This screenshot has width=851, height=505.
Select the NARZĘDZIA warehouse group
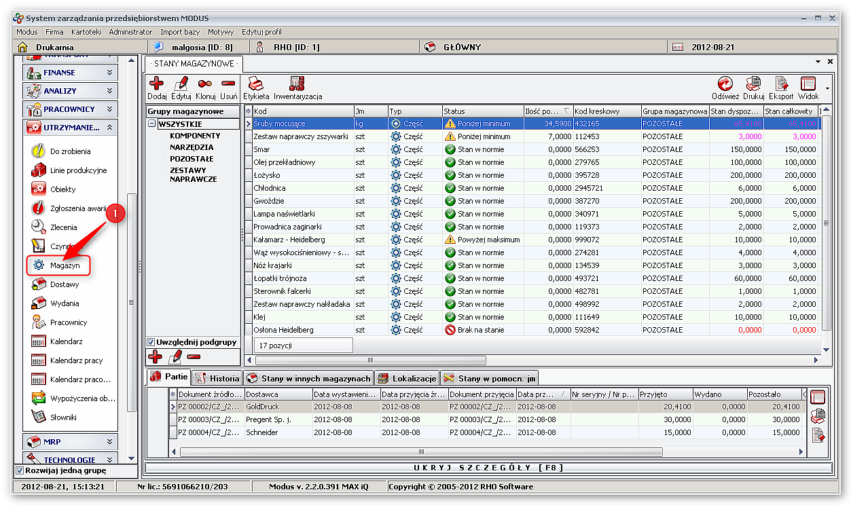pos(192,147)
